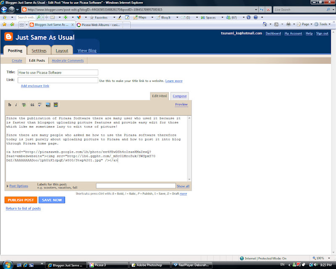Run spell check from the editor toolbar
This screenshot has width=336, height=269.
40,105
